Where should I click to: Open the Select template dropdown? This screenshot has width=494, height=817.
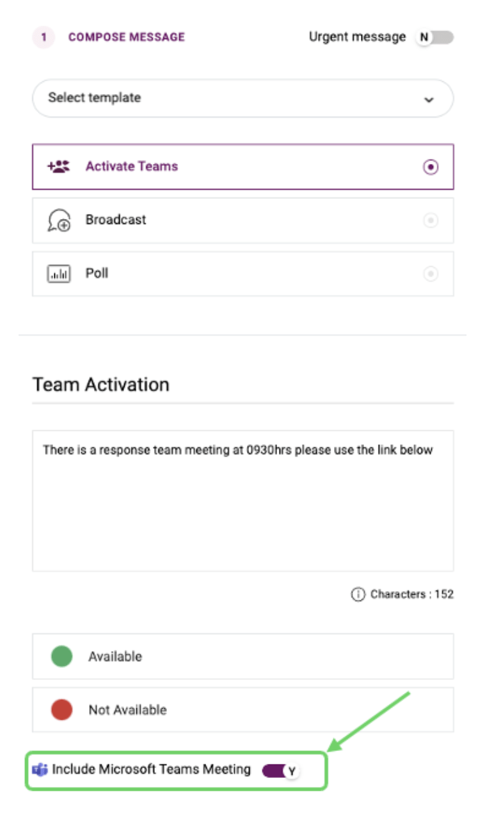pos(243,99)
